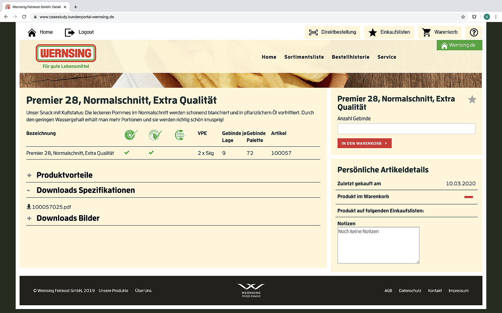Select Home in main navigation

(x=269, y=57)
